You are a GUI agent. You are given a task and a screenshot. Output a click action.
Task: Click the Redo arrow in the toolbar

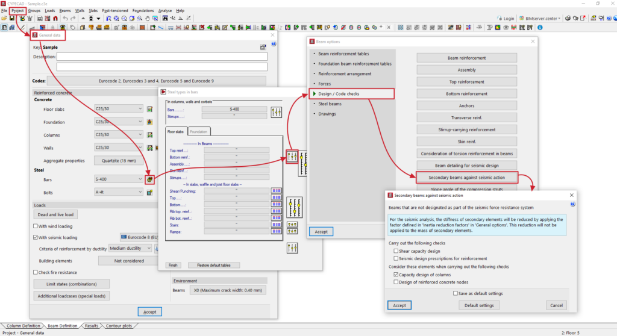(73, 18)
